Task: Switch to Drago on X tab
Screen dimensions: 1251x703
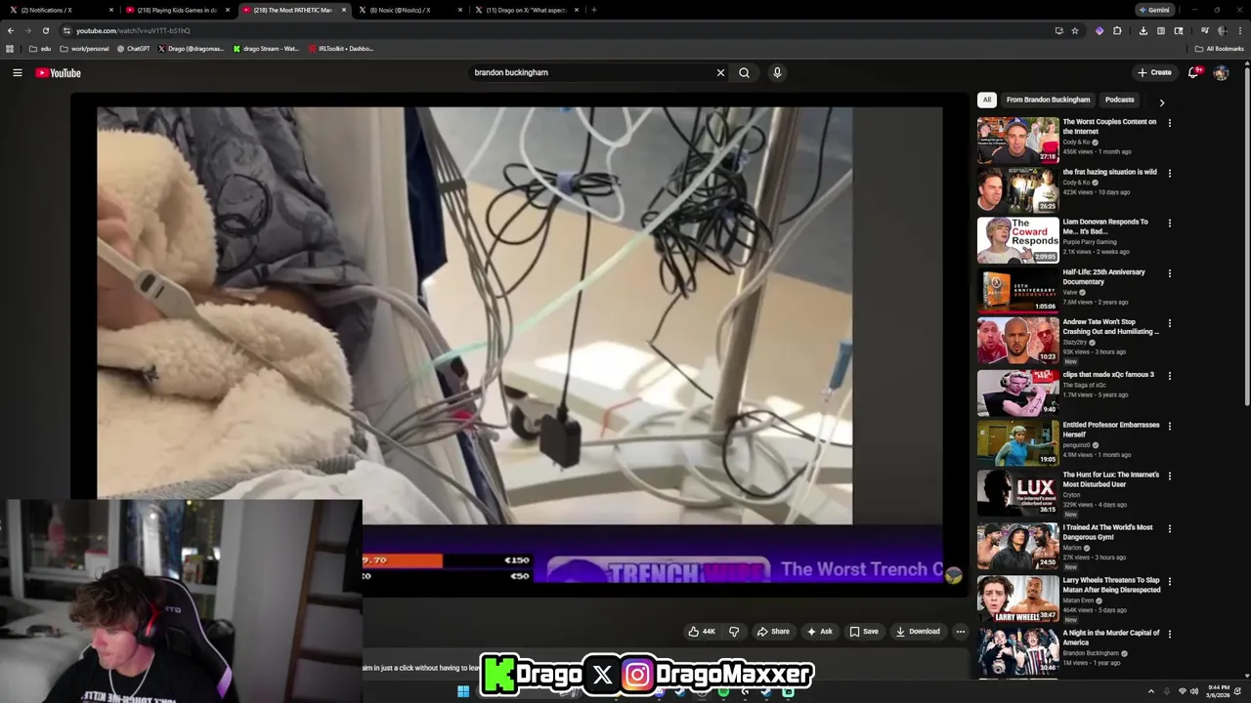Action: 526,10
